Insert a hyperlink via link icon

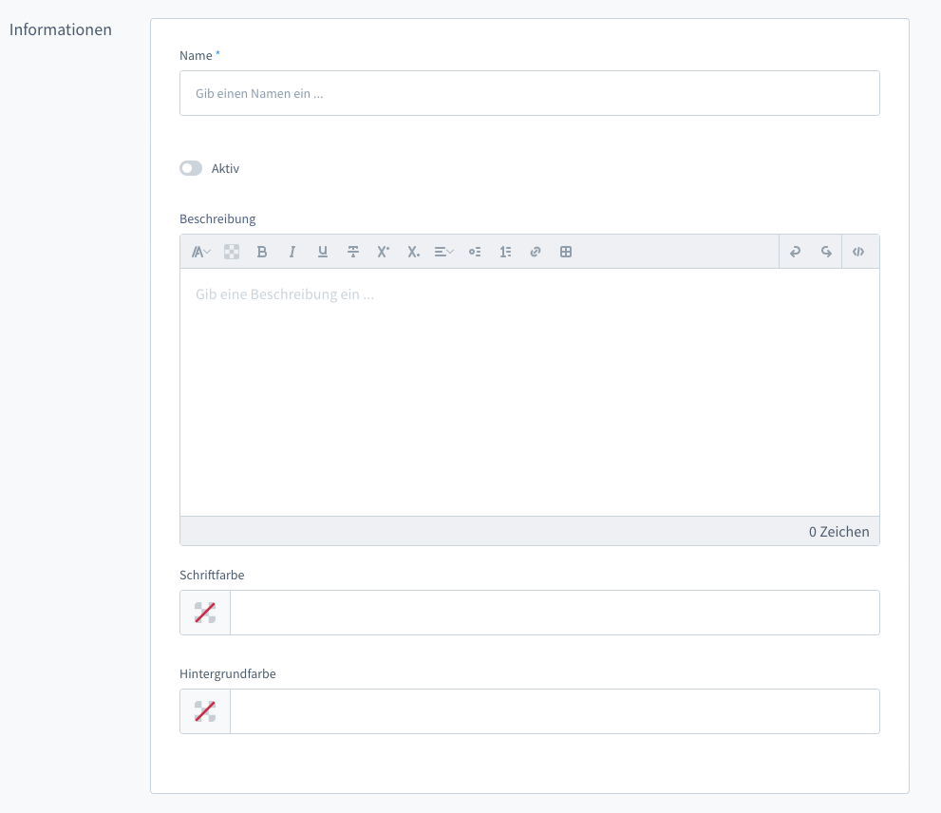click(536, 252)
